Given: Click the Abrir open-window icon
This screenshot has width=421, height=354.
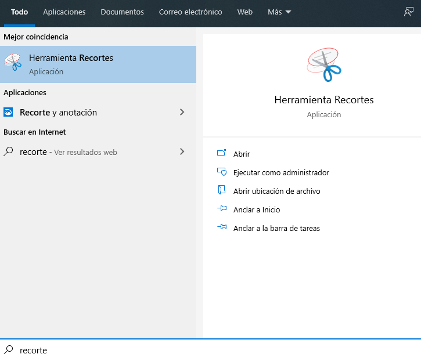Looking at the screenshot, I should coord(221,153).
